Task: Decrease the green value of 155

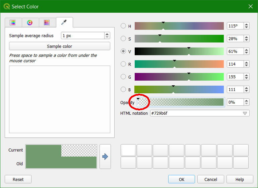Action: coord(246,78)
